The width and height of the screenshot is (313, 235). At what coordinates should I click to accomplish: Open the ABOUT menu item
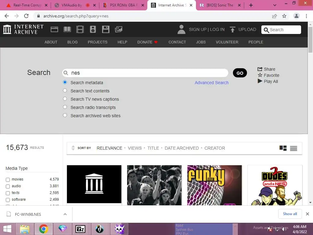tap(51, 42)
